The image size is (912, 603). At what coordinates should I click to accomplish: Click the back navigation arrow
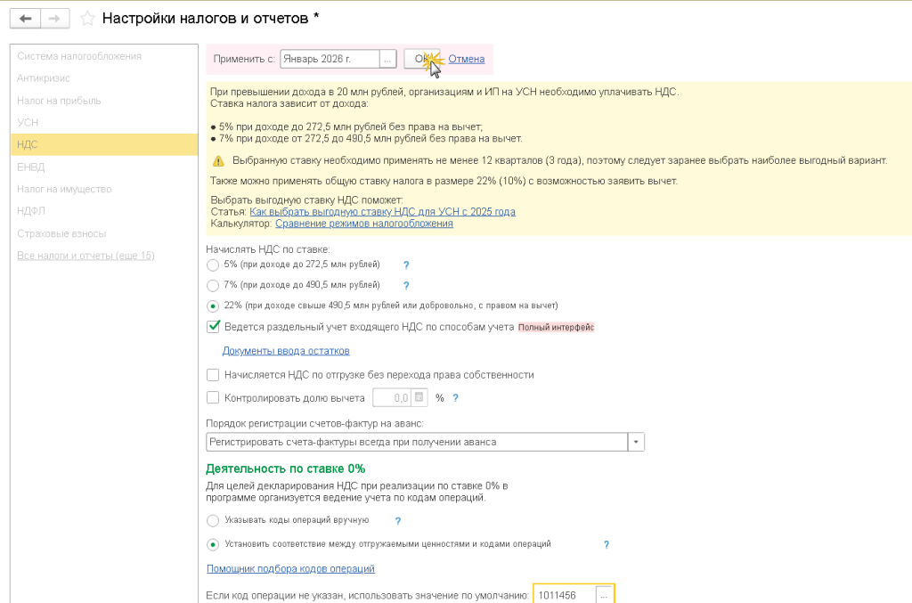click(x=25, y=18)
